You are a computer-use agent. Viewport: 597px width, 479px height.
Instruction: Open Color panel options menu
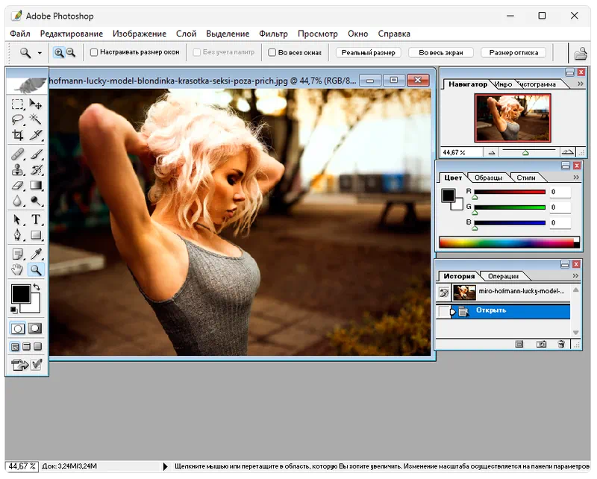[576, 178]
